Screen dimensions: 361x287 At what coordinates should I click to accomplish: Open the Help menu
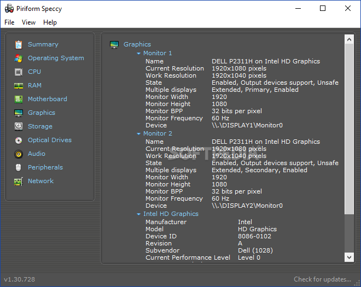coord(50,22)
